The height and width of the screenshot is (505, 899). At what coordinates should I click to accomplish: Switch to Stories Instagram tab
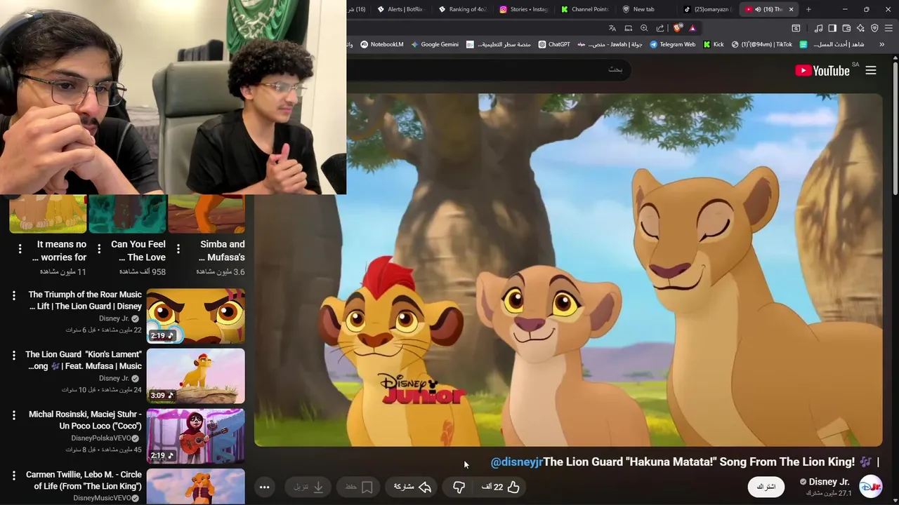pyautogui.click(x=523, y=9)
